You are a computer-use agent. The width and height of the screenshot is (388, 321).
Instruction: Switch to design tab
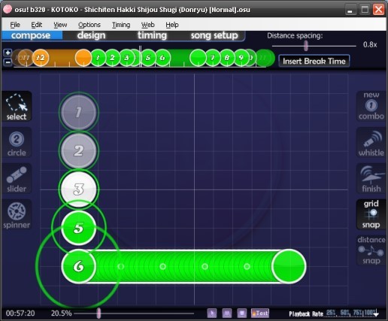[92, 35]
